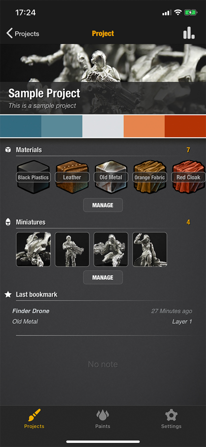The image size is (206, 447).
Task: Switch to the Paints tab
Action: click(x=103, y=420)
